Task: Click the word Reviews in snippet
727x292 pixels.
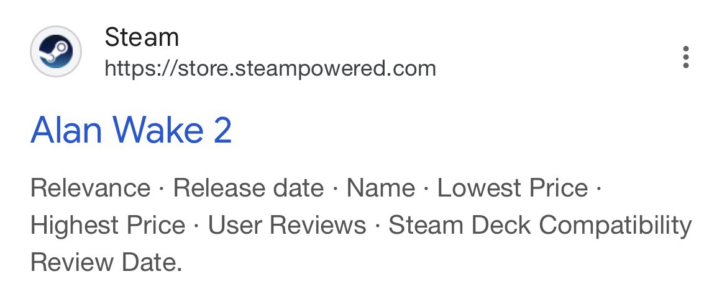Action: [318, 226]
